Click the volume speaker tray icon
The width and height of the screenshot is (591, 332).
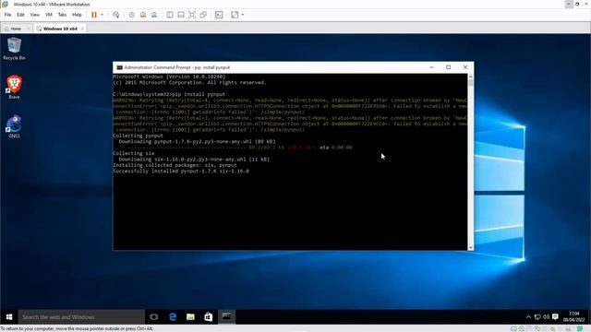pos(546,317)
